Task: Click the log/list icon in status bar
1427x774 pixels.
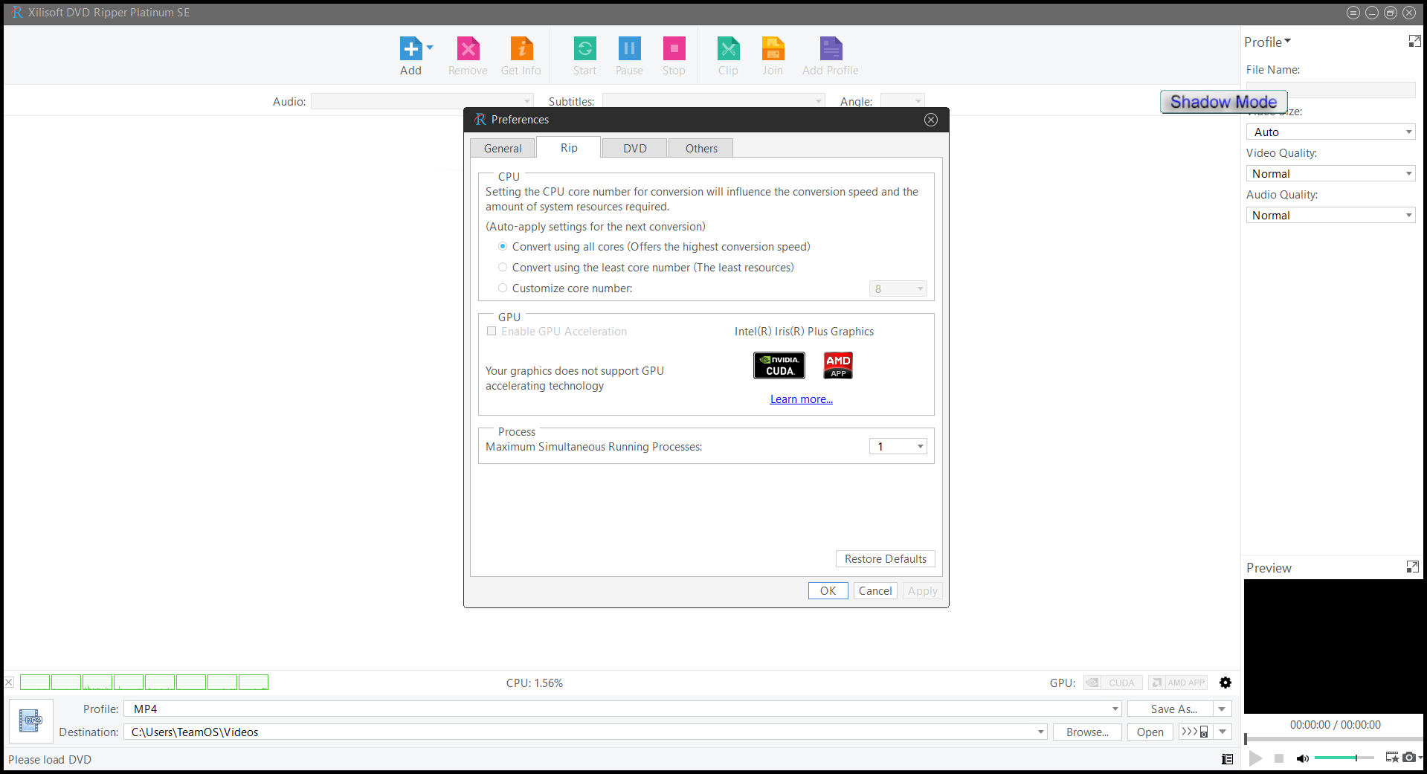Action: tap(1227, 759)
